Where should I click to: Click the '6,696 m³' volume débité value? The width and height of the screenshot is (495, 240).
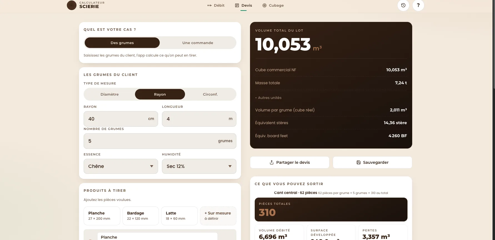[x=273, y=237]
